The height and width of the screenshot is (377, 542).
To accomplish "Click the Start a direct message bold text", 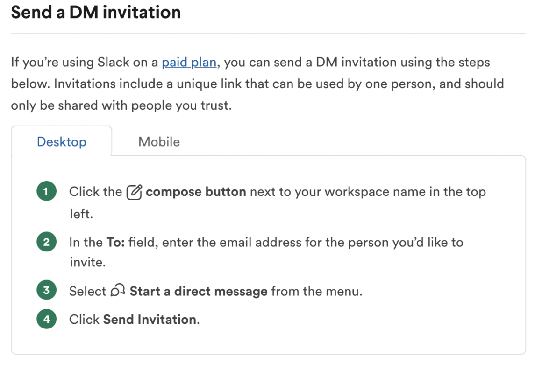I will [x=199, y=290].
